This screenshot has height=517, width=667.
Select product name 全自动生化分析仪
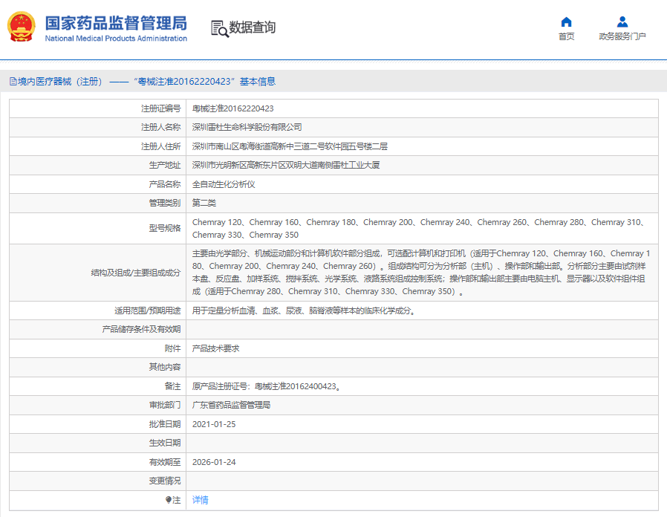(224, 184)
